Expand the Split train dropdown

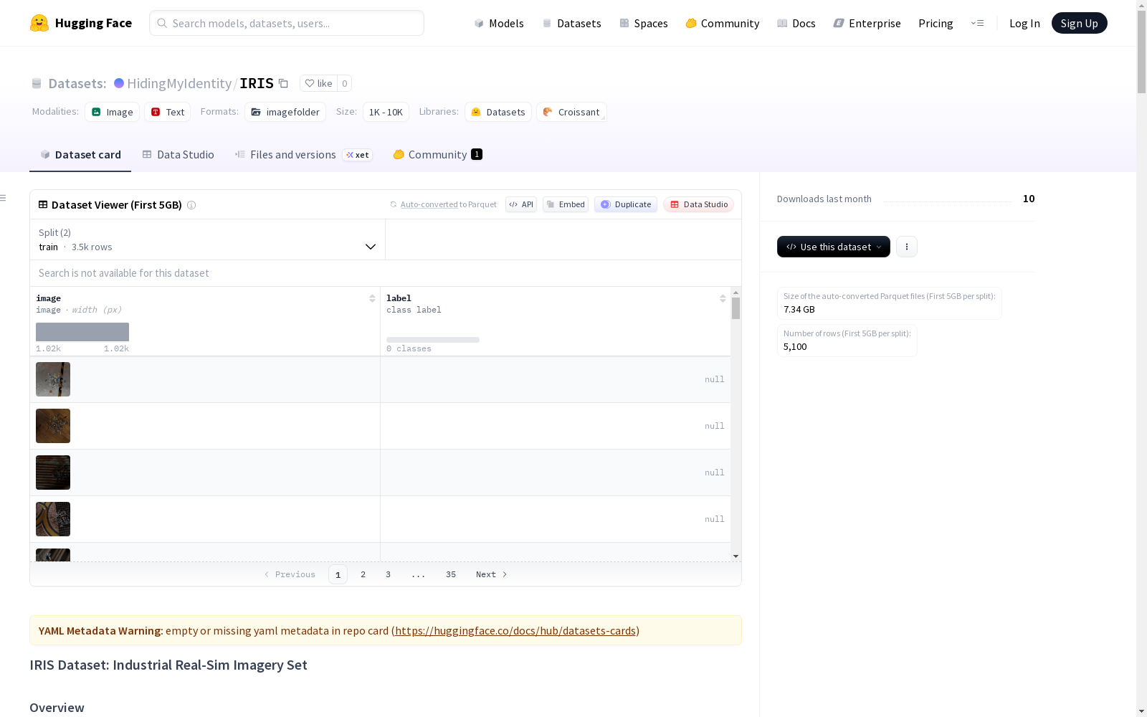tap(208, 239)
